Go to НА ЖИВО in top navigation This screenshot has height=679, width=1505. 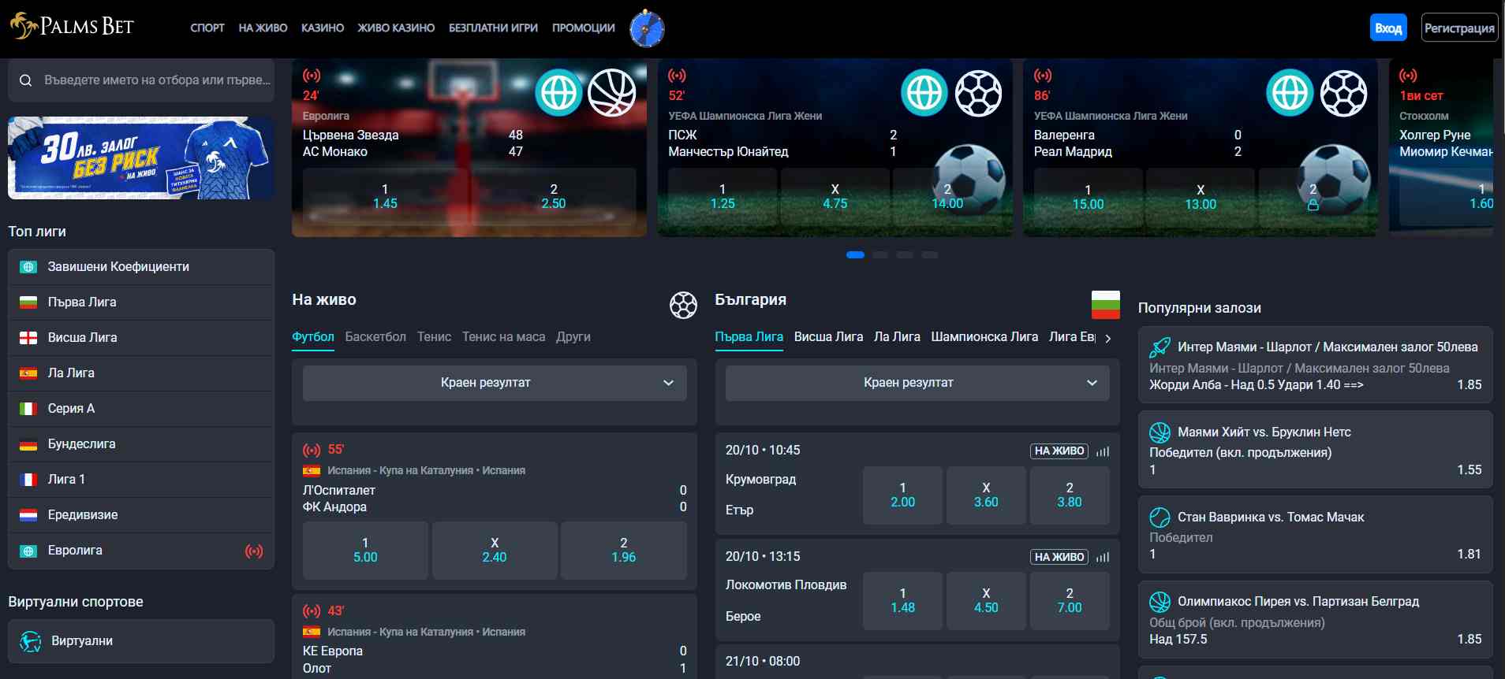[x=263, y=28]
